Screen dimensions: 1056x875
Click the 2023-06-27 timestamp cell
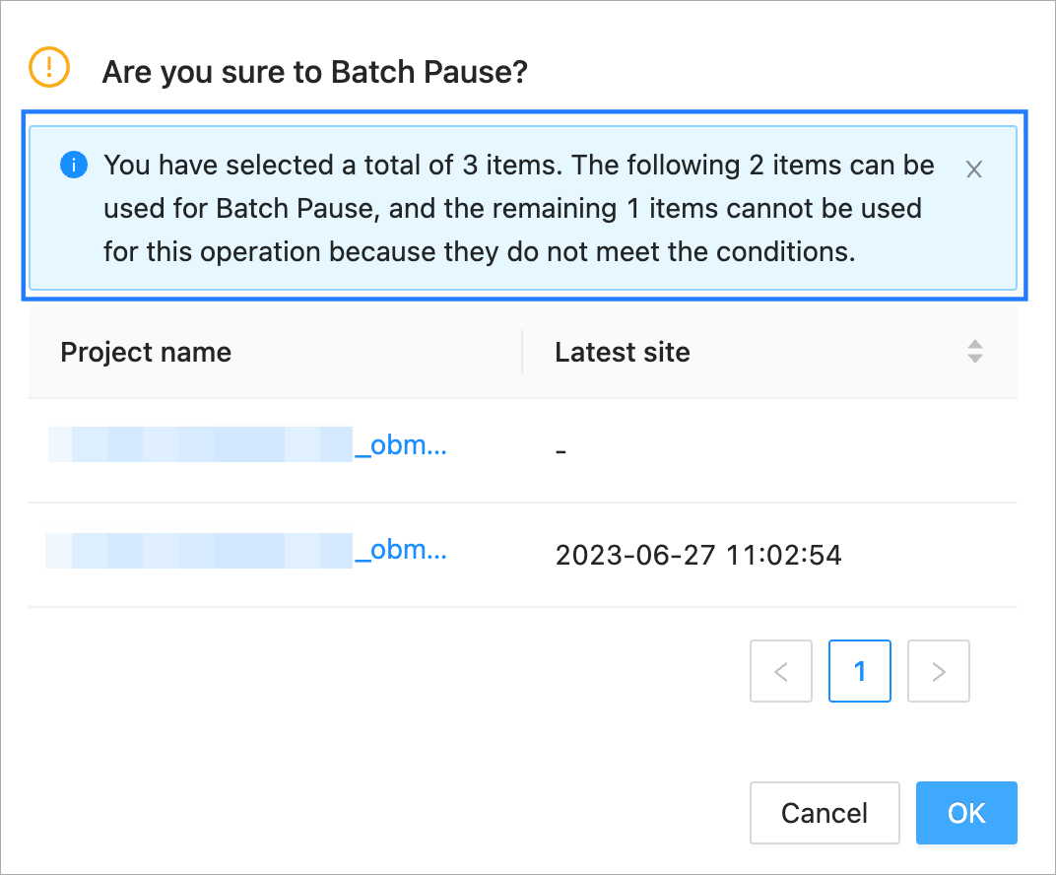click(698, 555)
